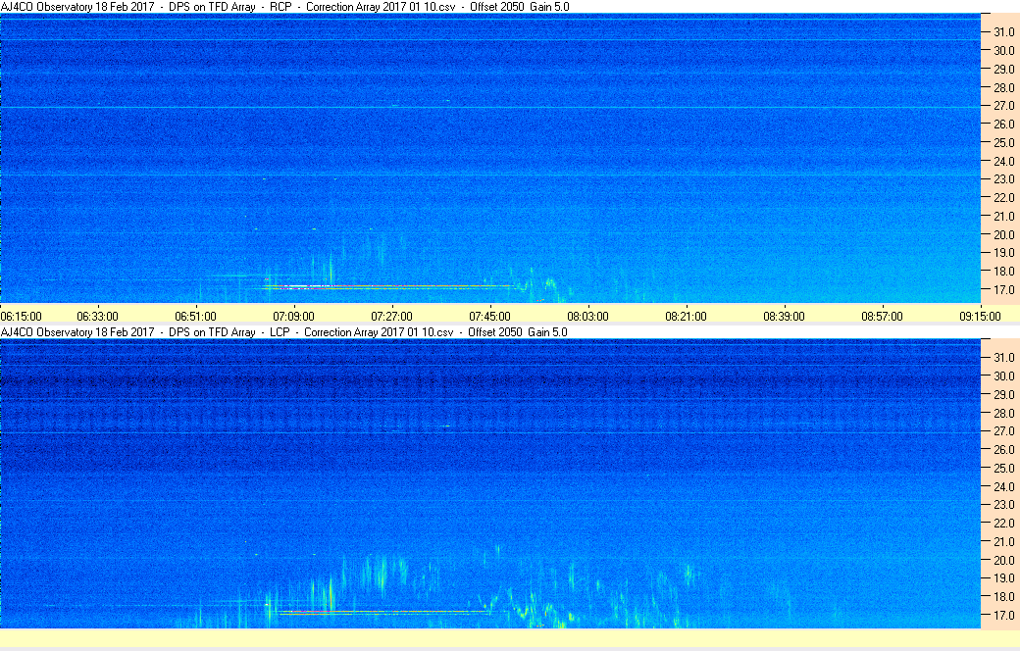This screenshot has width=1020, height=651.
Task: Pick the 23.0 frequency label on LCP plot
Action: pyautogui.click(x=1003, y=505)
